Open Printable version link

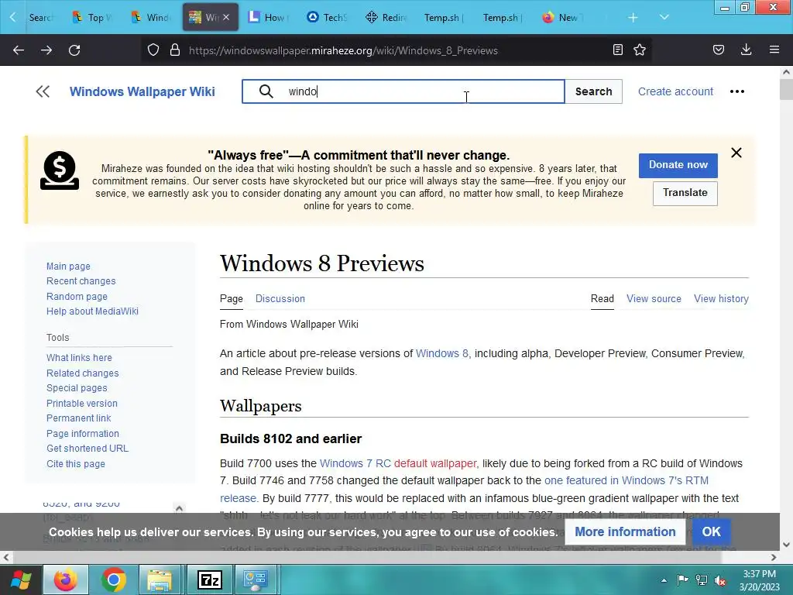(82, 403)
